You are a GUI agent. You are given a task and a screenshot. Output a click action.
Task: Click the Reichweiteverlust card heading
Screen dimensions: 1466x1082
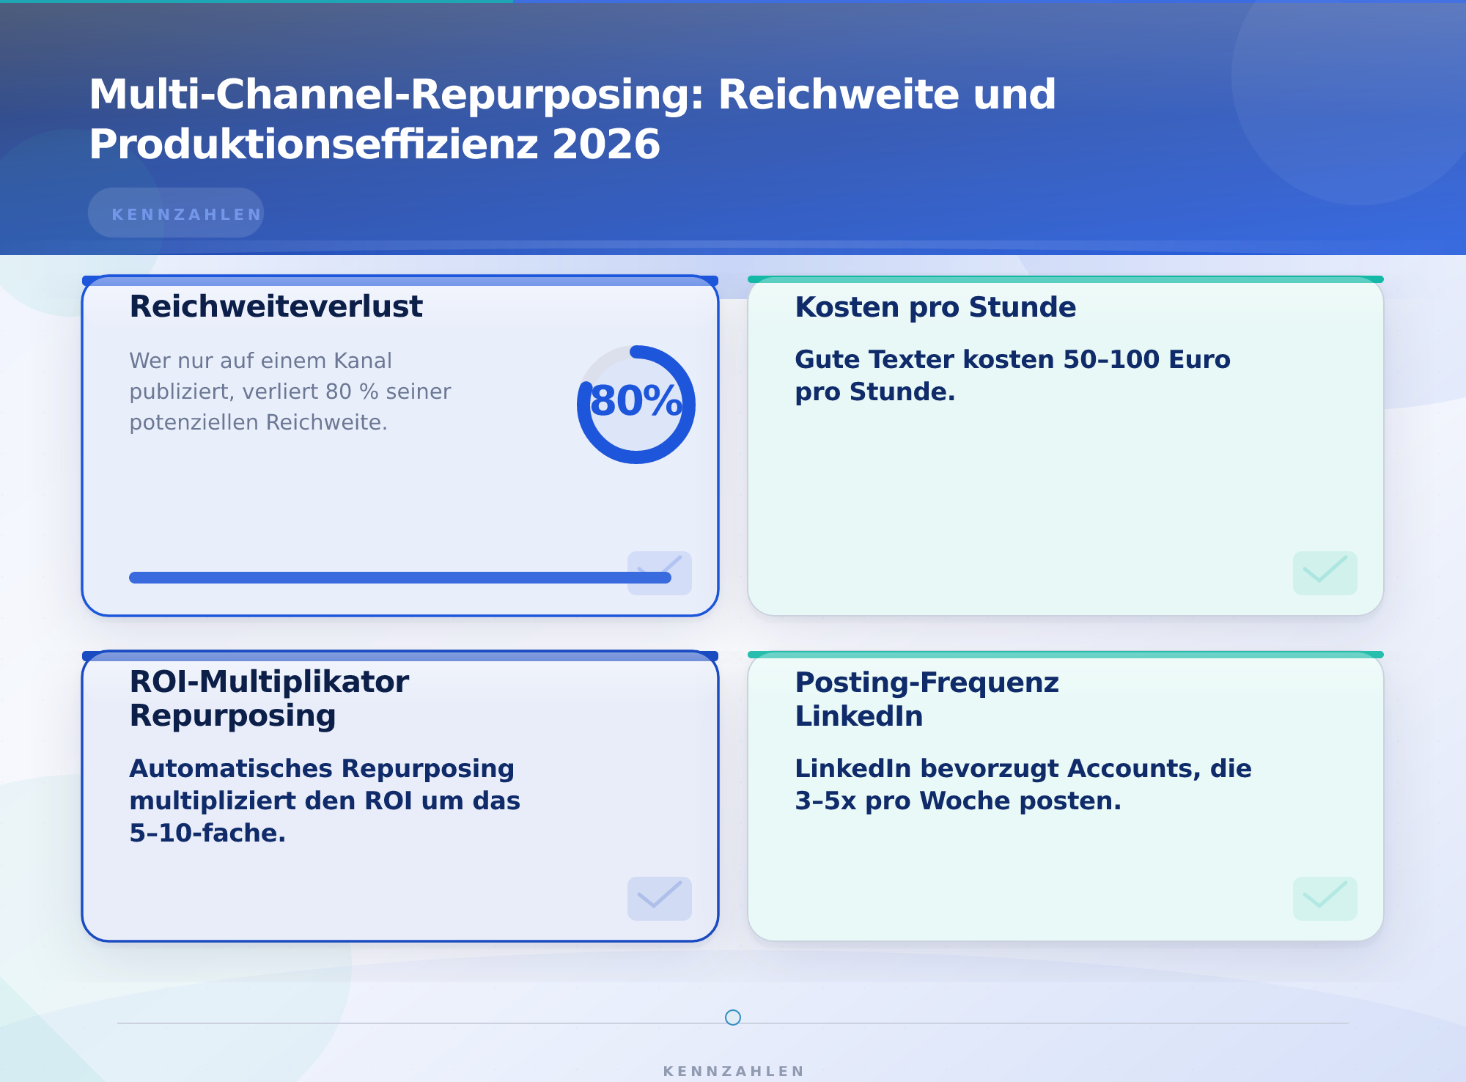[276, 306]
